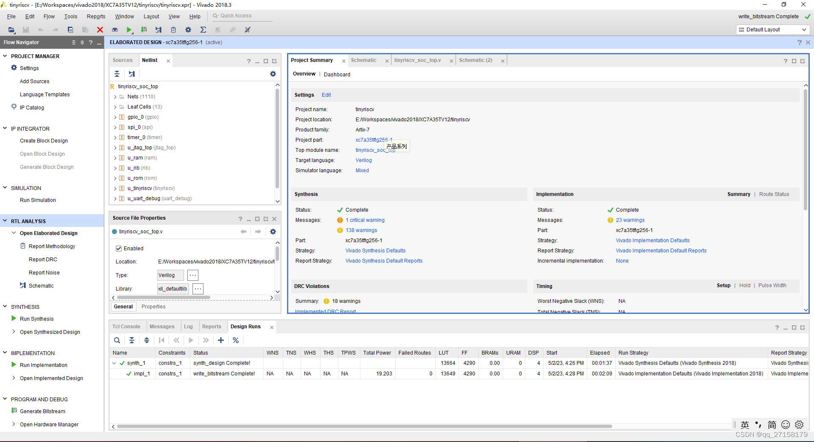Click the Design Runs horizontal scrollbar

point(365,426)
